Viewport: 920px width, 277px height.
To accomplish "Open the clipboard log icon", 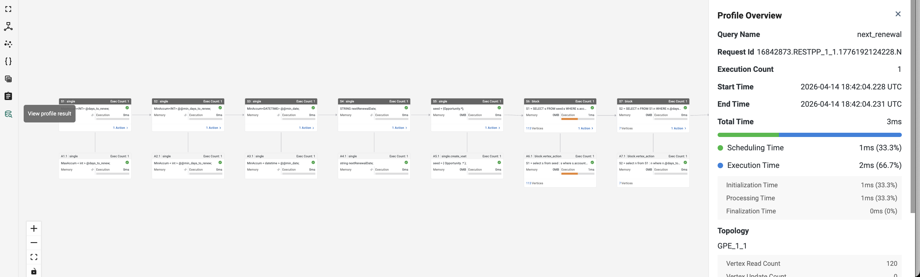I will coord(8,96).
